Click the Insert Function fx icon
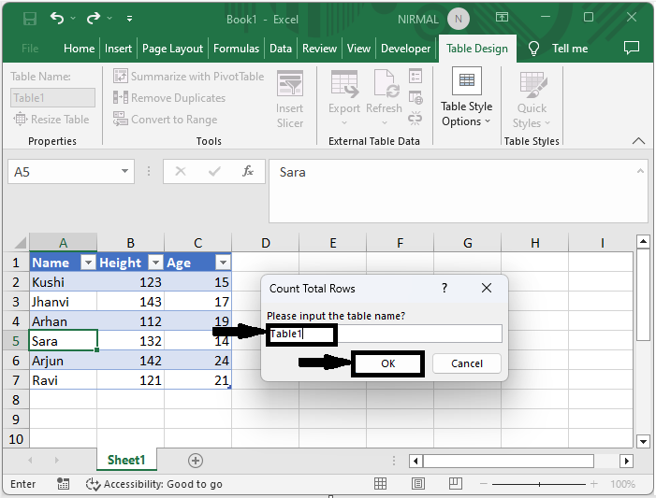 (x=248, y=171)
